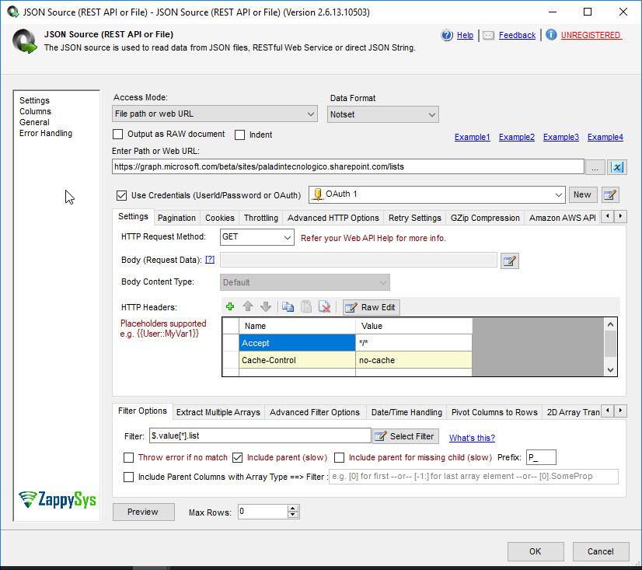
Task: Switch to the Pagination tab
Action: pyautogui.click(x=176, y=218)
